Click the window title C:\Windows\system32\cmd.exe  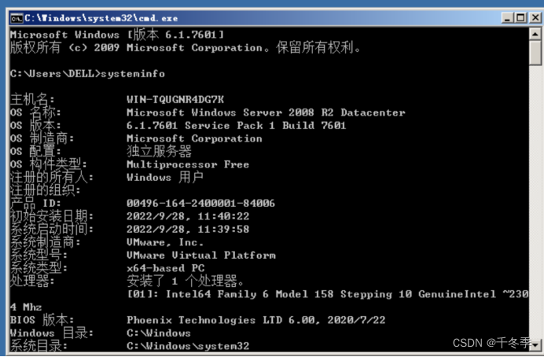[101, 18]
